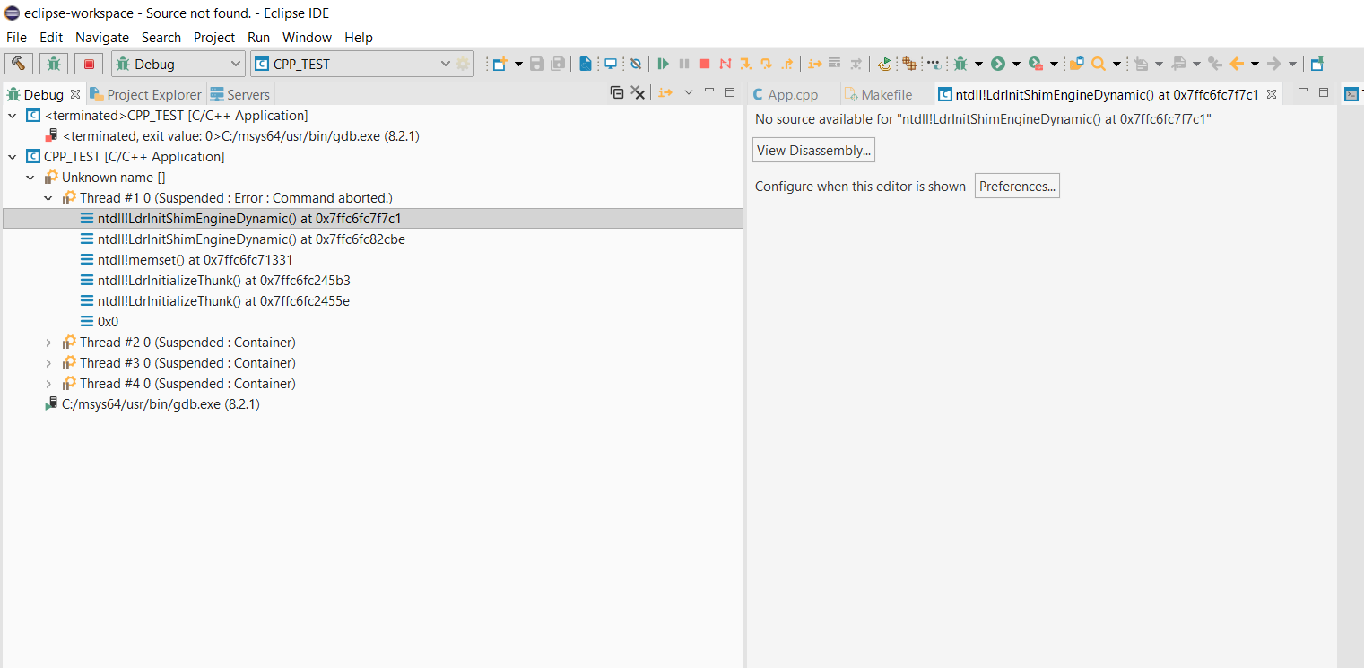Toggle Instruction Stepping in Debug view toolbar
The width and height of the screenshot is (1364, 668).
tap(665, 92)
